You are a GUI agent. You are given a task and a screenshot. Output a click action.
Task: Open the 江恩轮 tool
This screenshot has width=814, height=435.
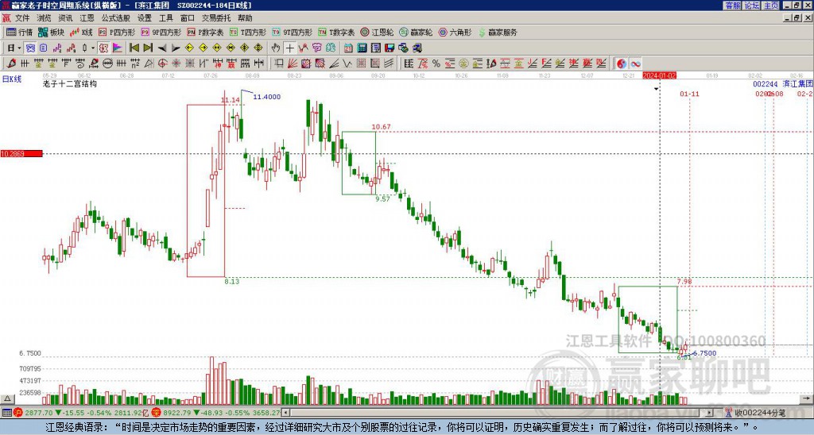pos(377,32)
